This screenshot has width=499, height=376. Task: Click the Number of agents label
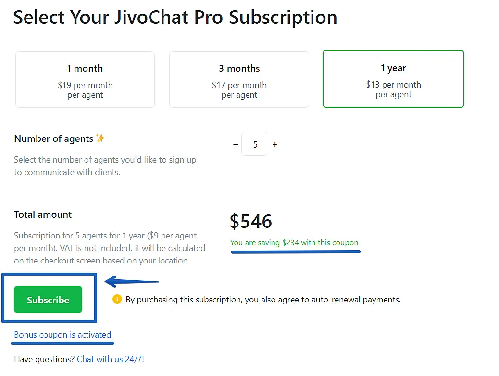tap(53, 138)
